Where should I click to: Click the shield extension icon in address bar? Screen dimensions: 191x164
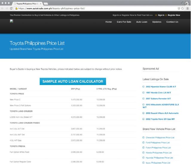click(179, 8)
